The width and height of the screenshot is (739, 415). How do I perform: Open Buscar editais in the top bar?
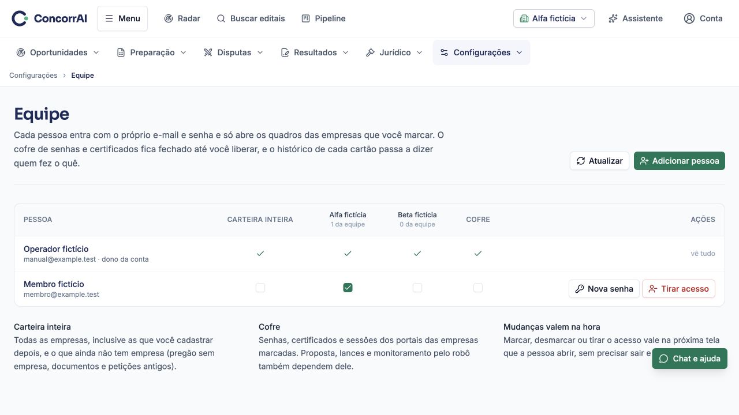251,18
